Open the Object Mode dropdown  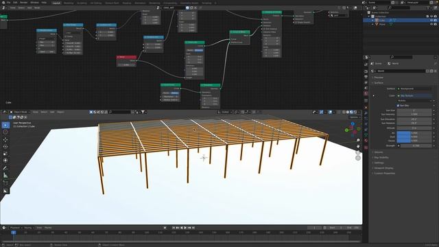click(20, 112)
